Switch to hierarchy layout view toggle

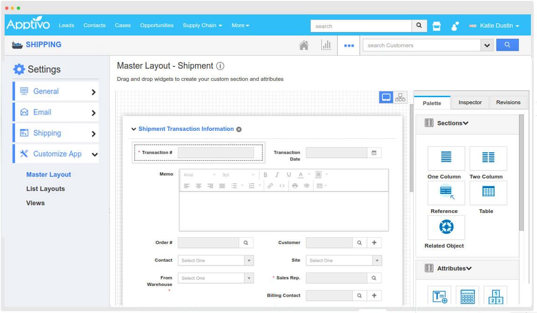click(x=400, y=97)
